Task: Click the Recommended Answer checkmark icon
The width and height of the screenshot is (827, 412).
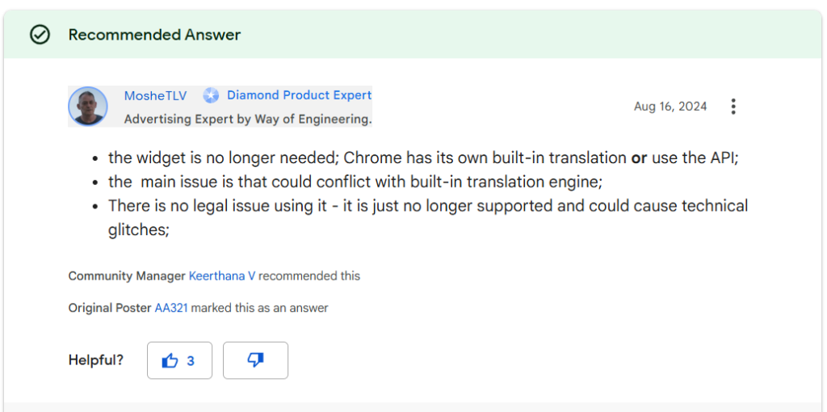Action: point(40,35)
